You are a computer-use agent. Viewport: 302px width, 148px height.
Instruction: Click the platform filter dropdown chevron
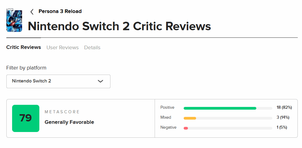[x=100, y=81]
